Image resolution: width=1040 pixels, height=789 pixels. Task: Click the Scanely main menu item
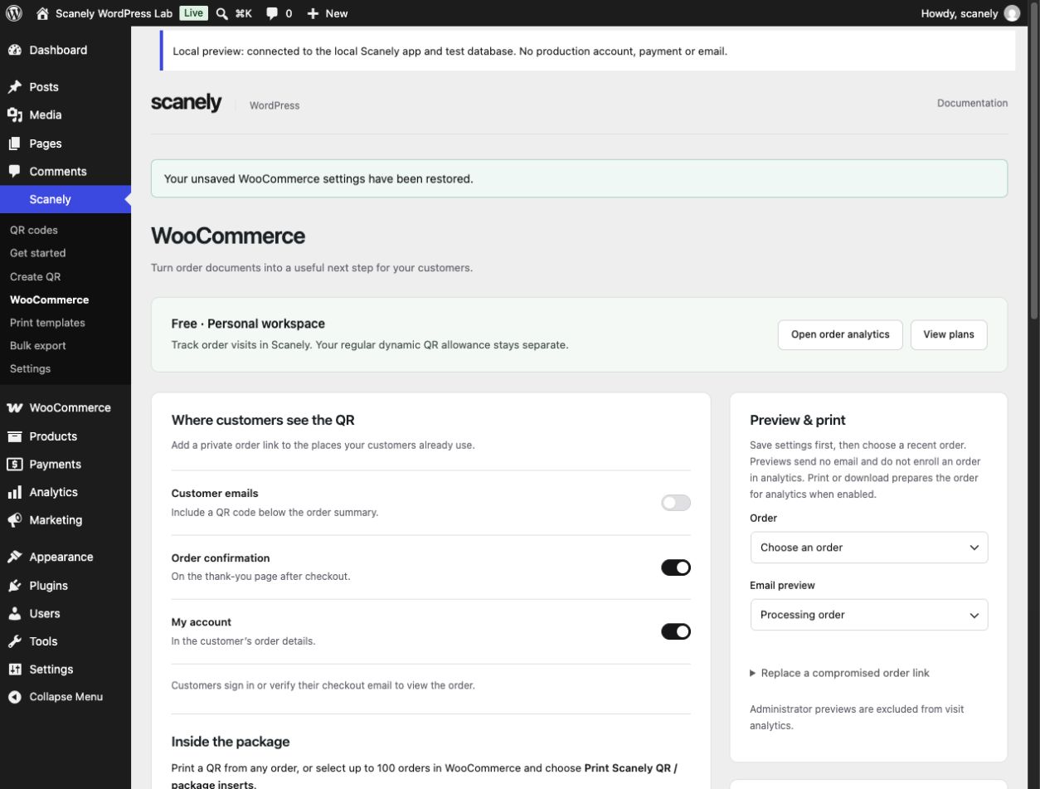(x=65, y=199)
